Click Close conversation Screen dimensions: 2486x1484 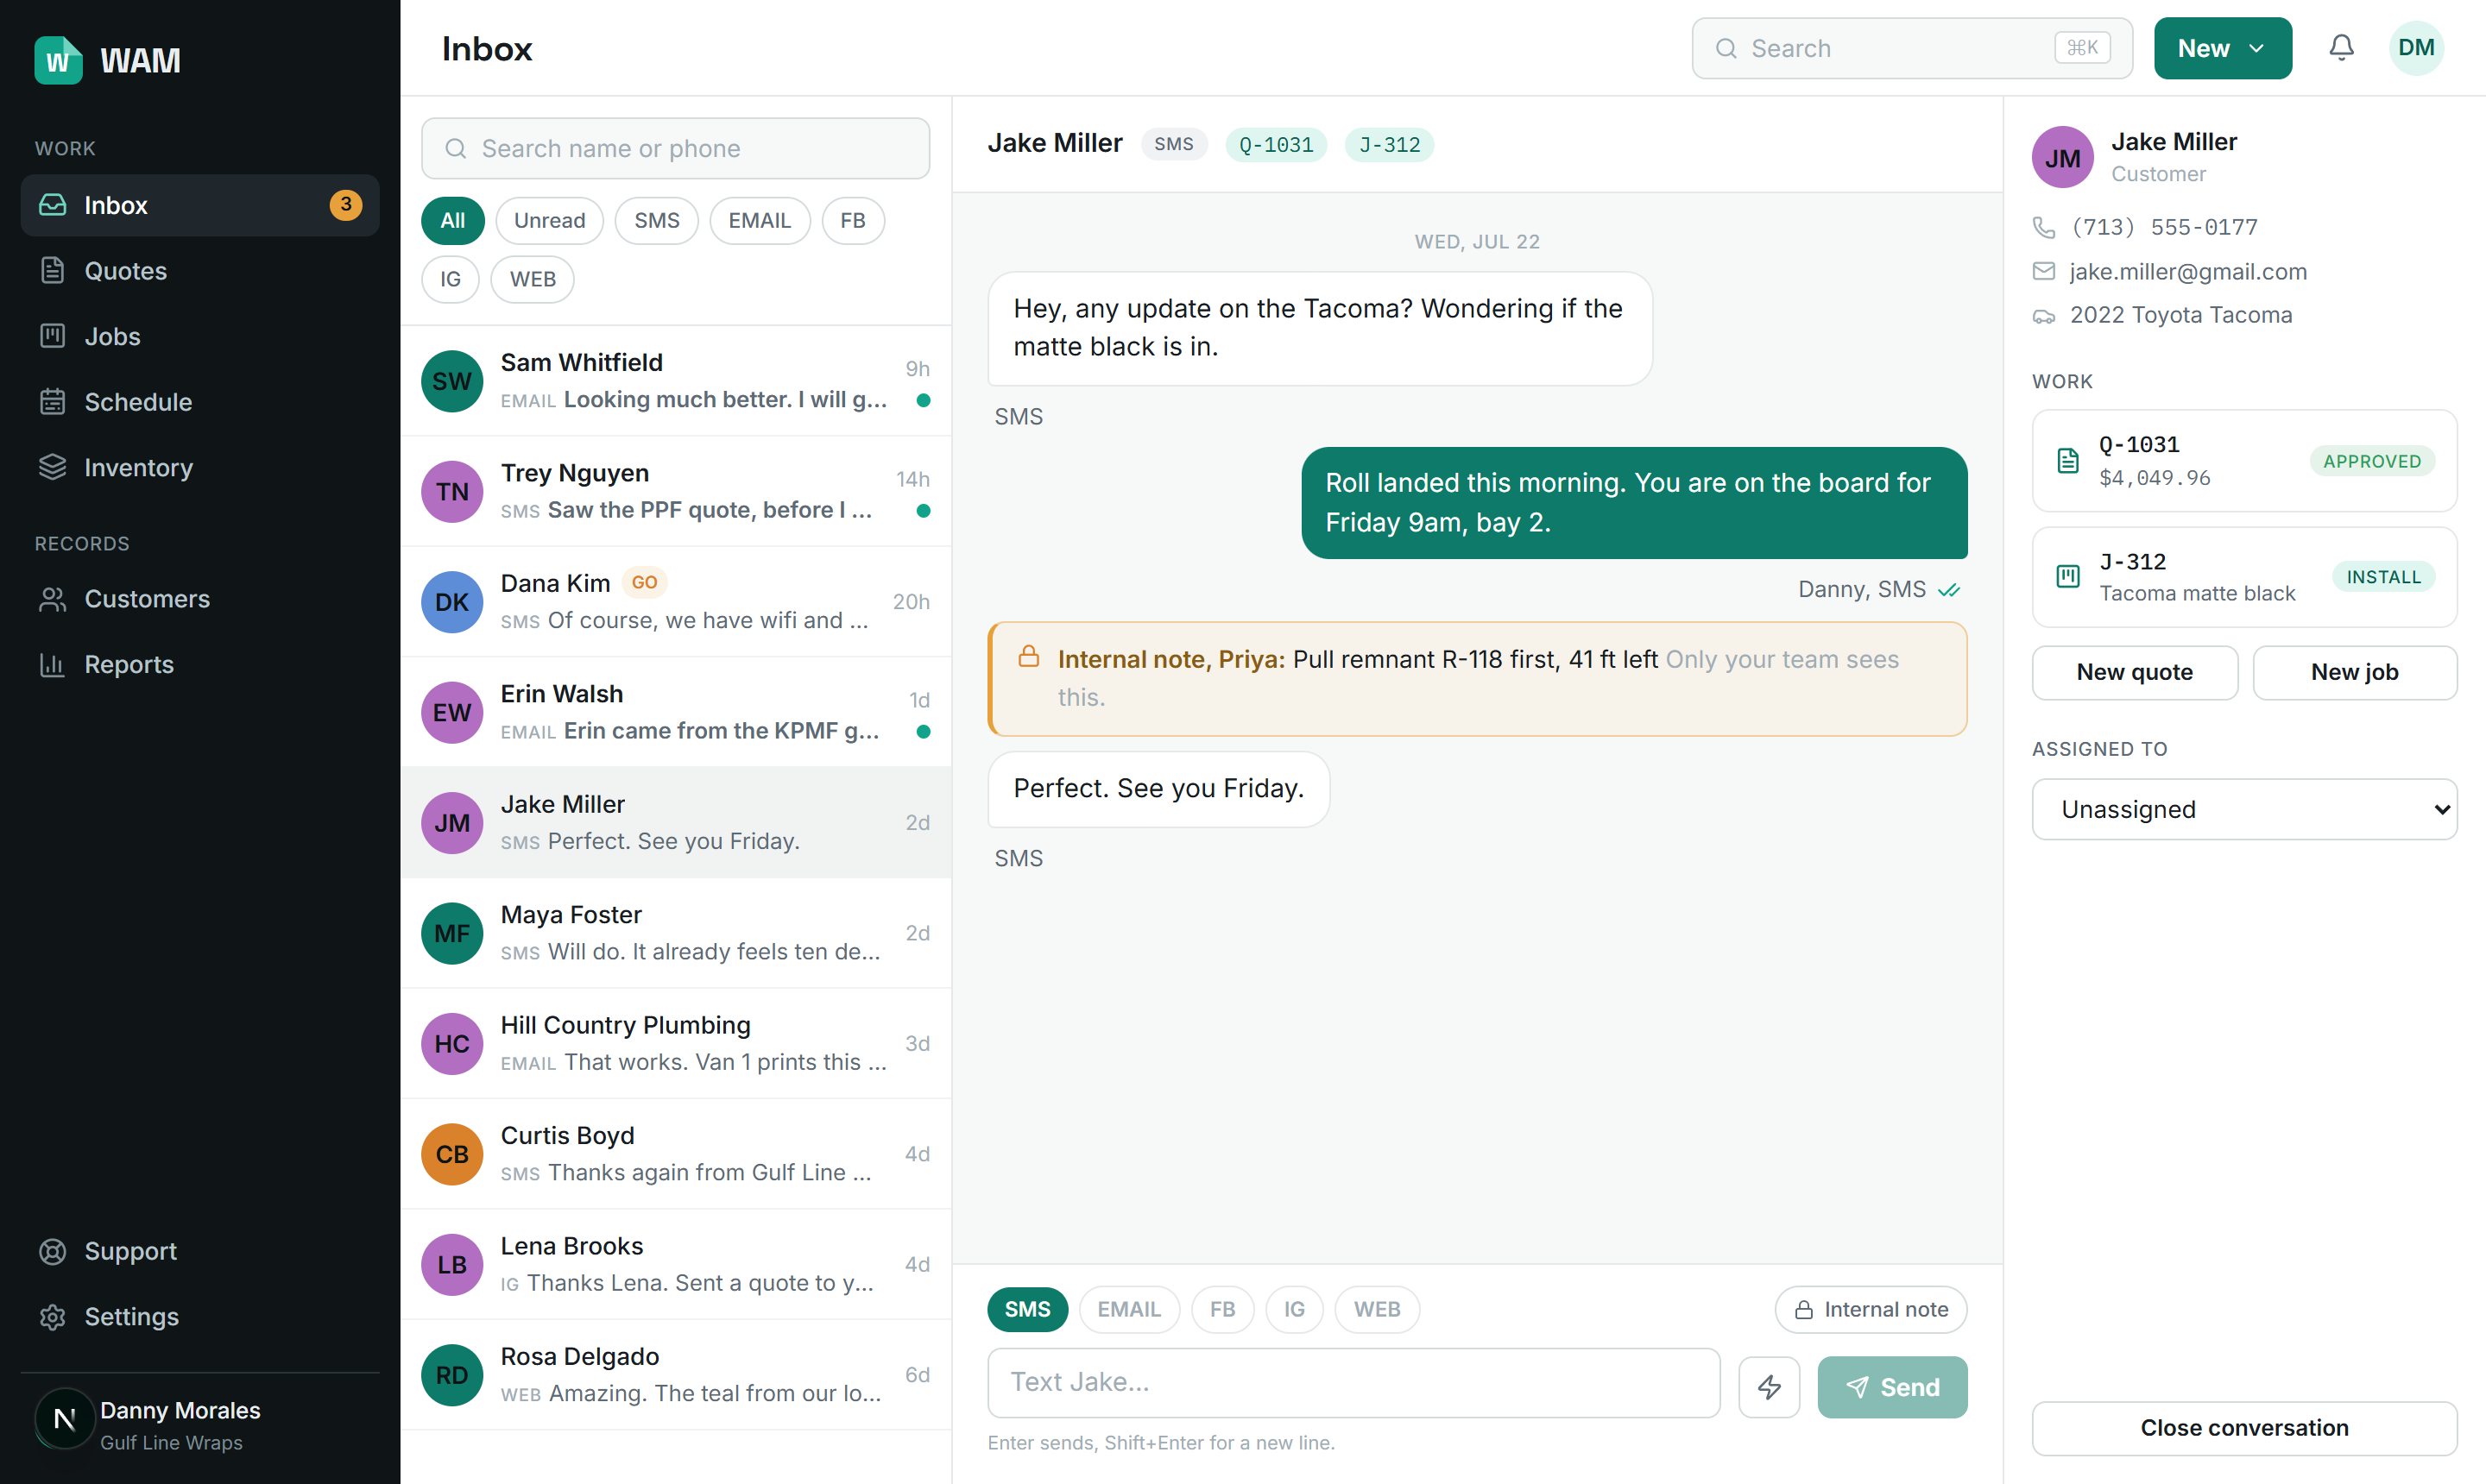point(2244,1428)
